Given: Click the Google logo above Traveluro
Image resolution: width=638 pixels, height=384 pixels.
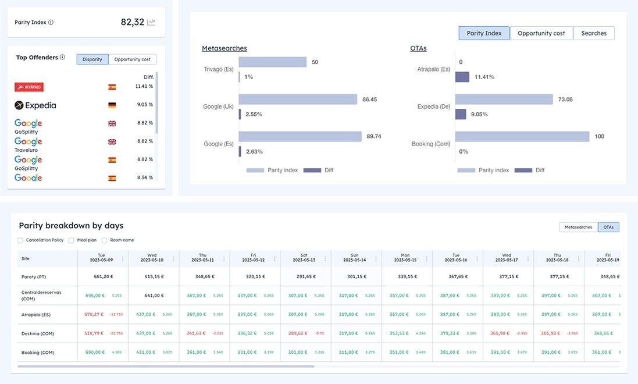Looking at the screenshot, I should tap(28, 141).
